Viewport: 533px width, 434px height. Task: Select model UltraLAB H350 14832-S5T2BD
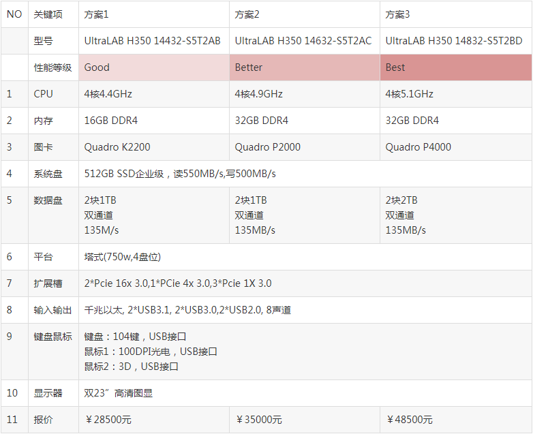click(x=454, y=41)
